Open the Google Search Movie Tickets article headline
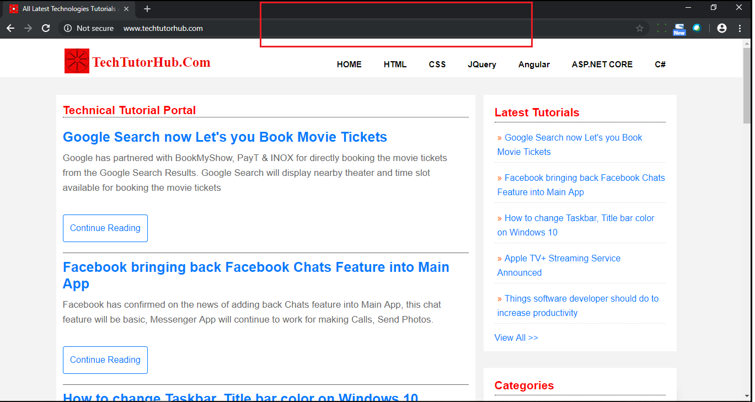 tap(225, 137)
